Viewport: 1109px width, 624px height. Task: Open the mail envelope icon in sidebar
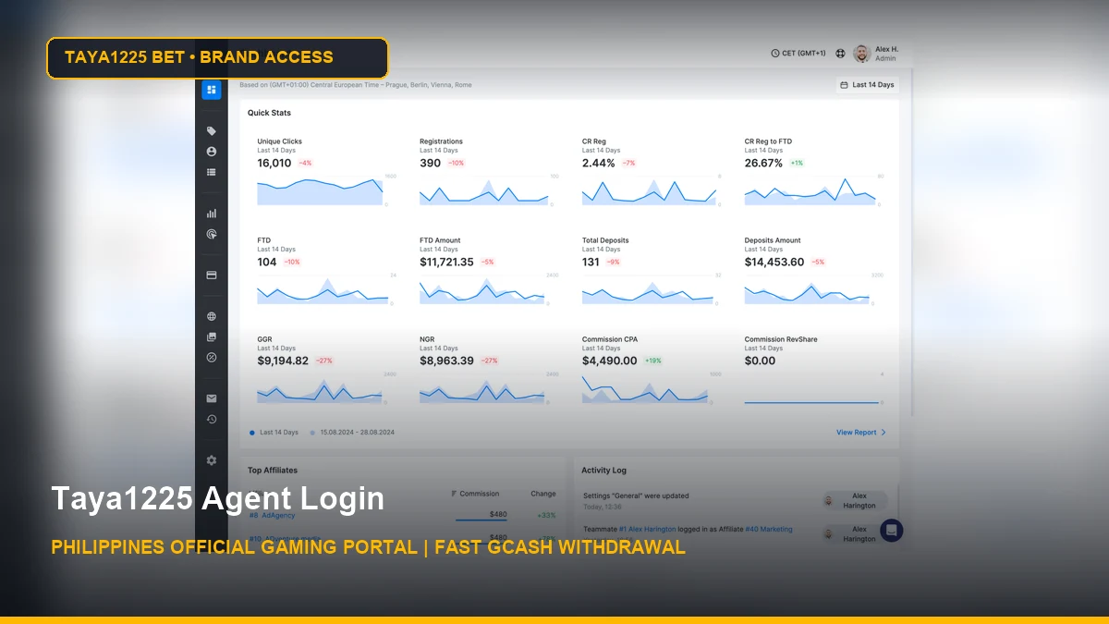pyautogui.click(x=212, y=398)
